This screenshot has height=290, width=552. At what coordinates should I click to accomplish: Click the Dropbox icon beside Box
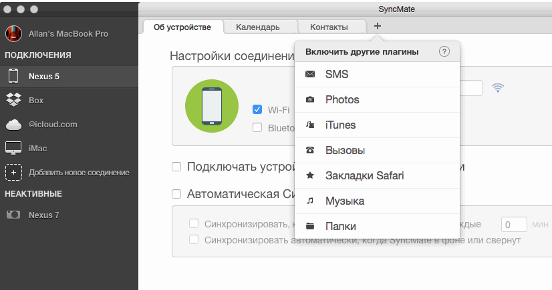(13, 100)
